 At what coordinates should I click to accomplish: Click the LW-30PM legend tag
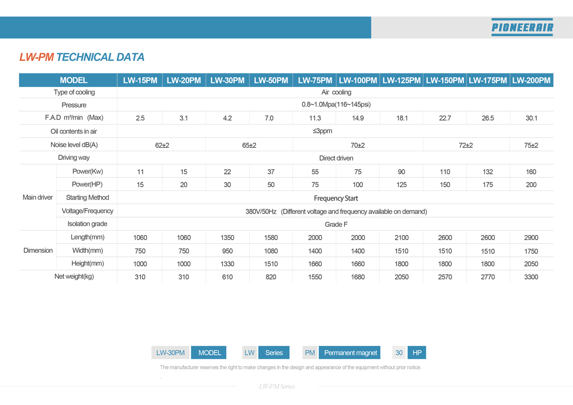[x=170, y=353]
